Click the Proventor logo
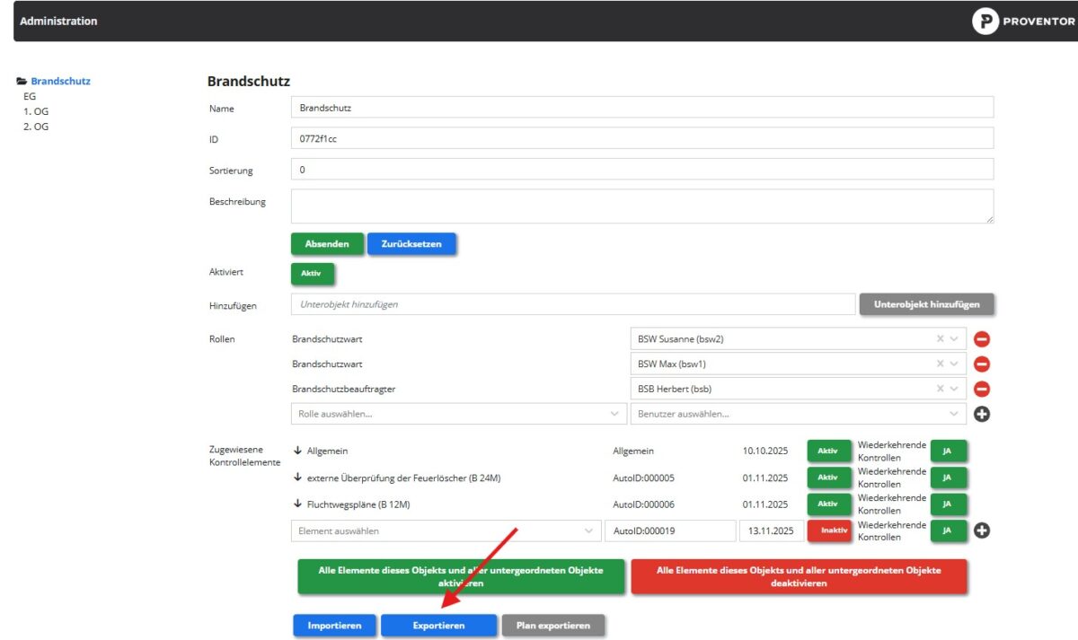1078x640 pixels. [x=1023, y=22]
